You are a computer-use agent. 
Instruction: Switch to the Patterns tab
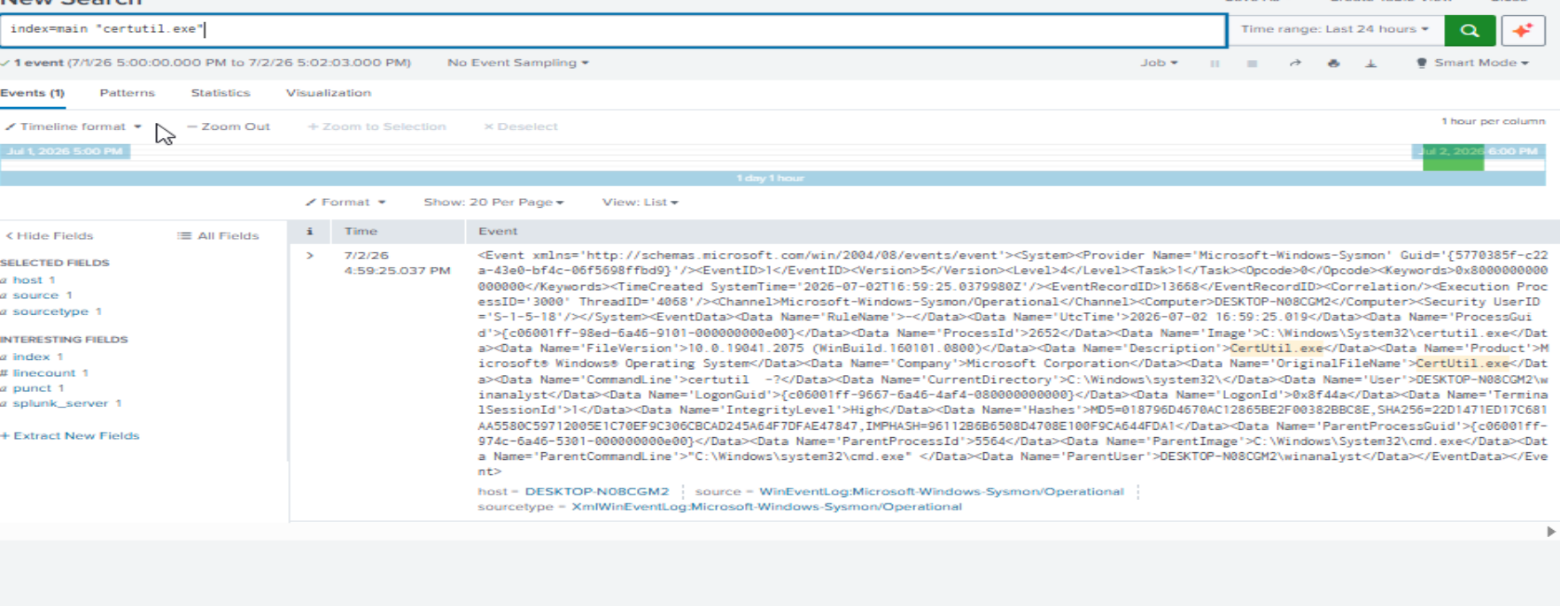(127, 93)
